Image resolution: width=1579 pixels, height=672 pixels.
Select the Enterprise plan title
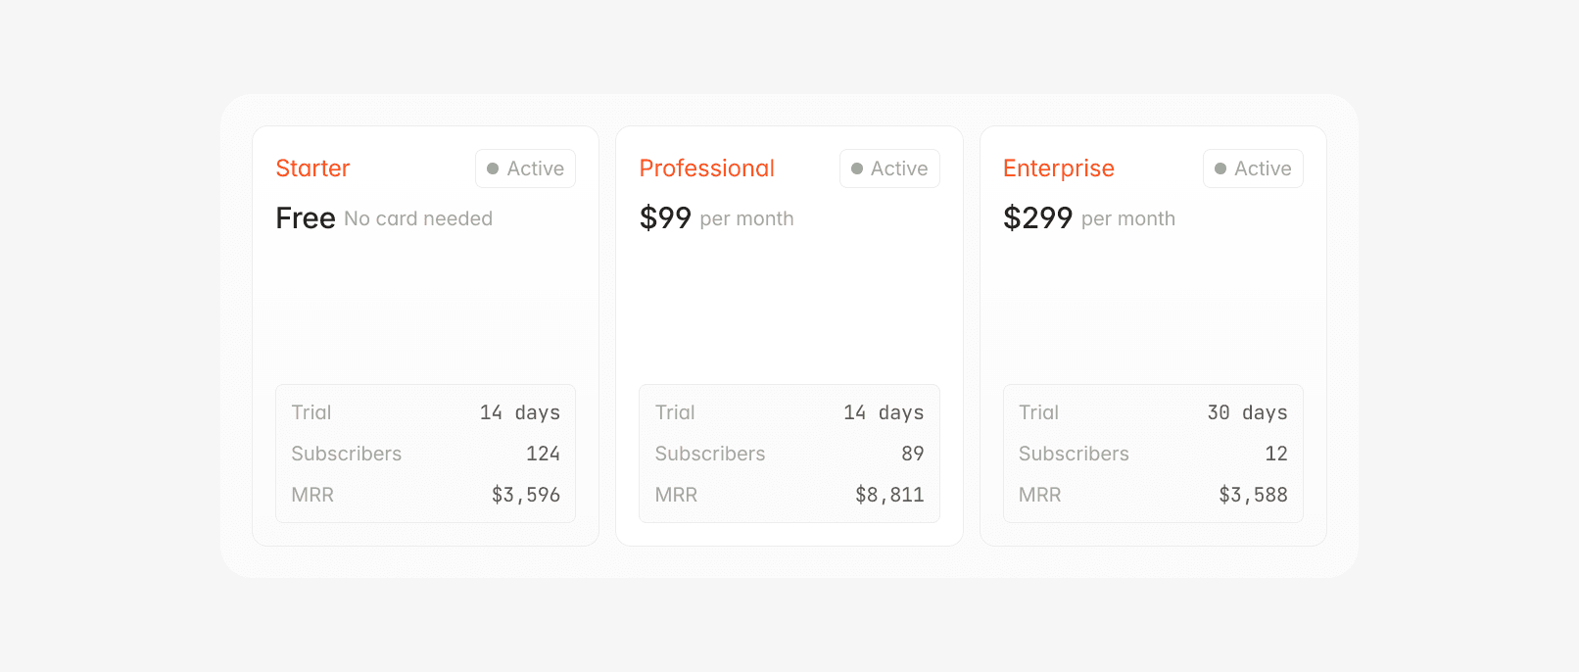[x=1059, y=168]
